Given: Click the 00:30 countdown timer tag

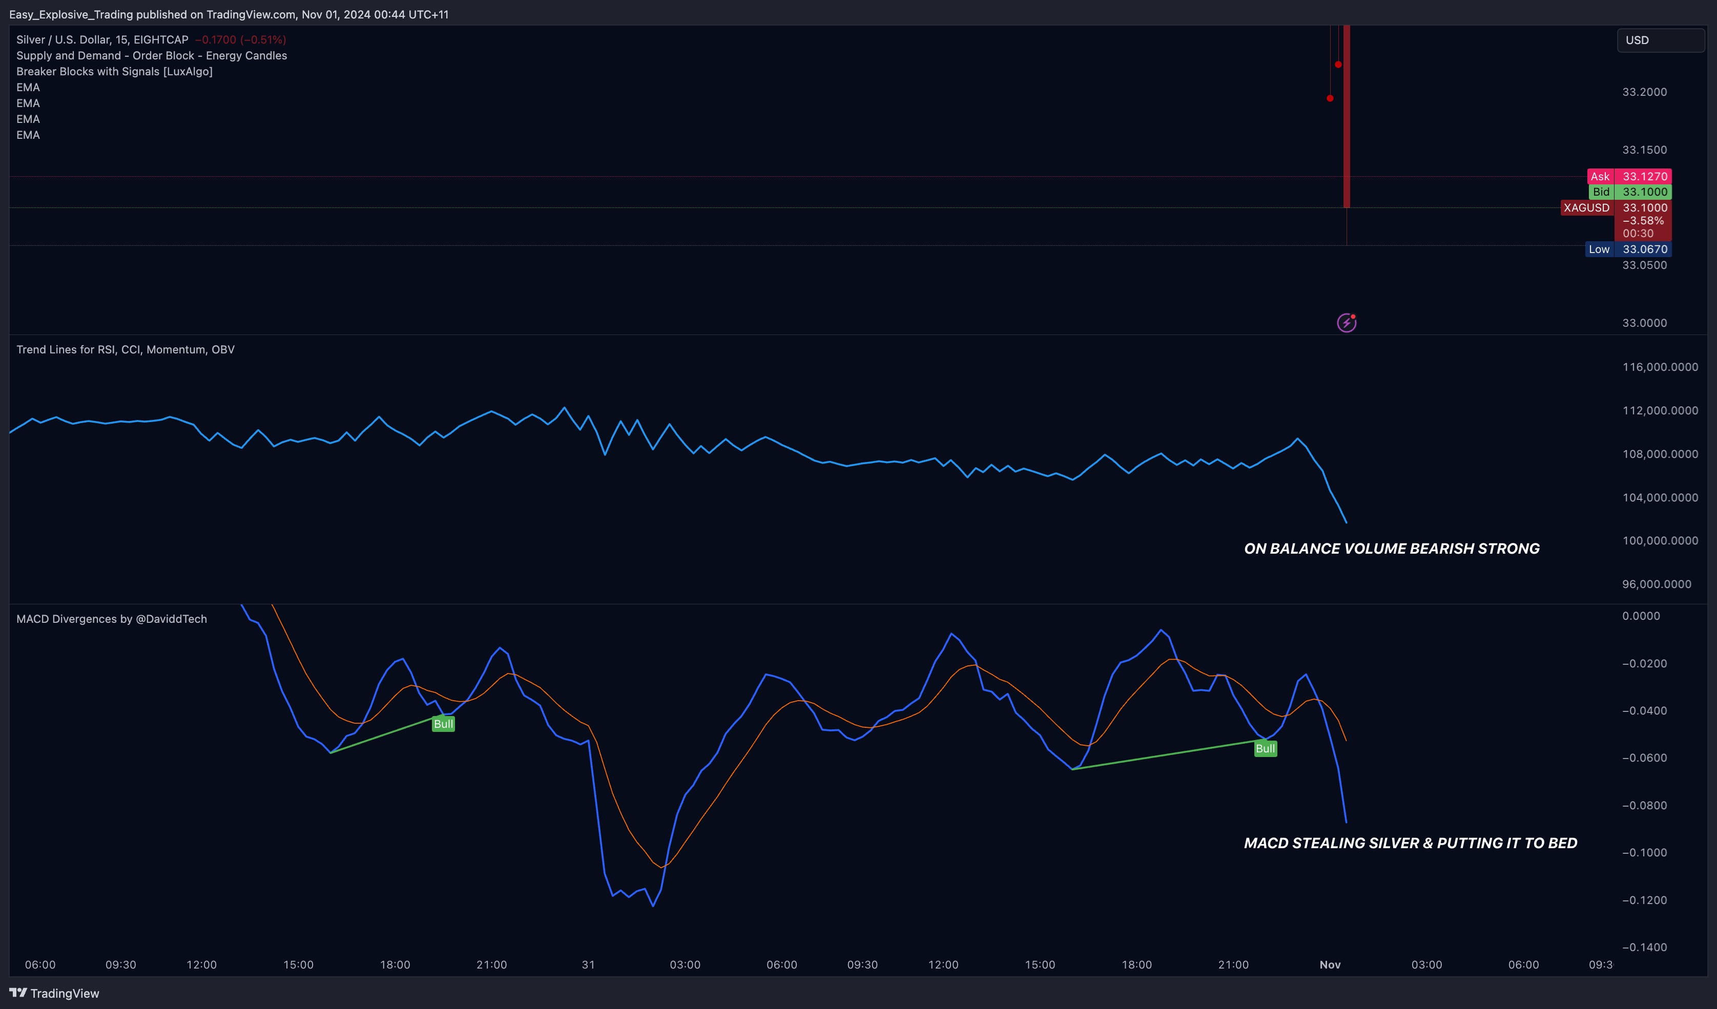Looking at the screenshot, I should [x=1638, y=234].
